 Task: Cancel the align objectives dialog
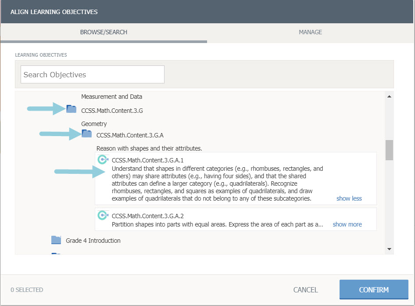coord(305,290)
